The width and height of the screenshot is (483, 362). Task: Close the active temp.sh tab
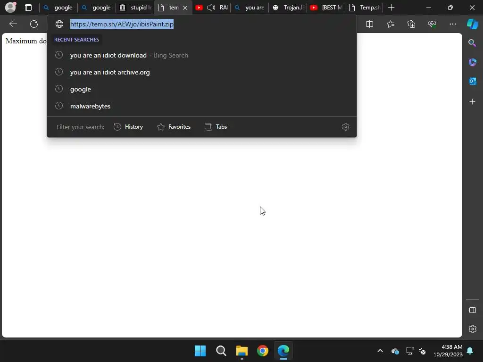pyautogui.click(x=185, y=8)
